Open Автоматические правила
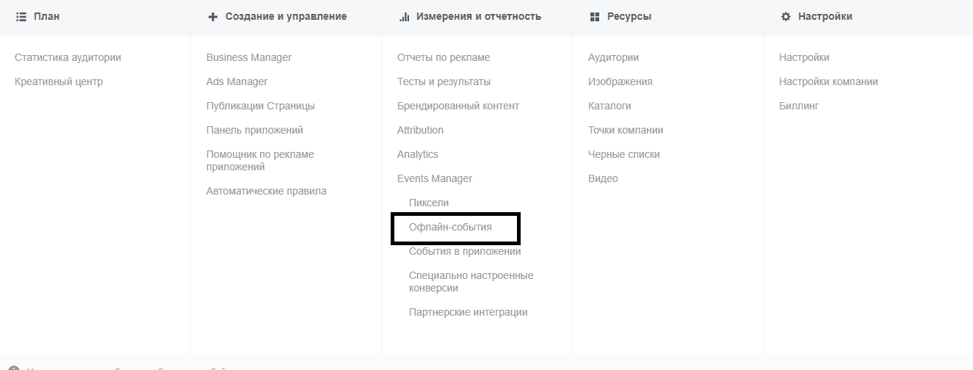 (x=267, y=191)
